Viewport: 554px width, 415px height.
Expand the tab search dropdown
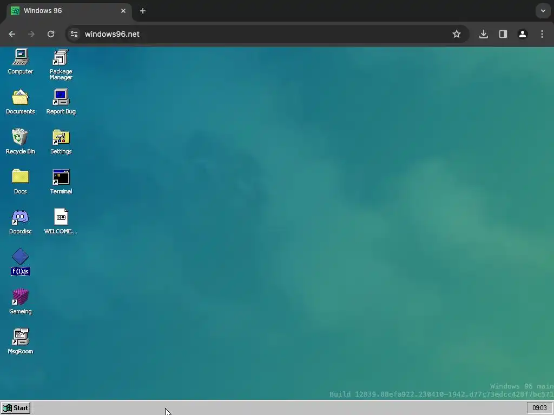(543, 11)
